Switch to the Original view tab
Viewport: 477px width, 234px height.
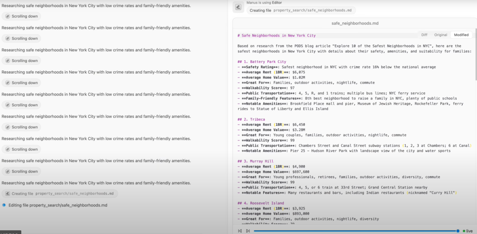click(x=440, y=35)
